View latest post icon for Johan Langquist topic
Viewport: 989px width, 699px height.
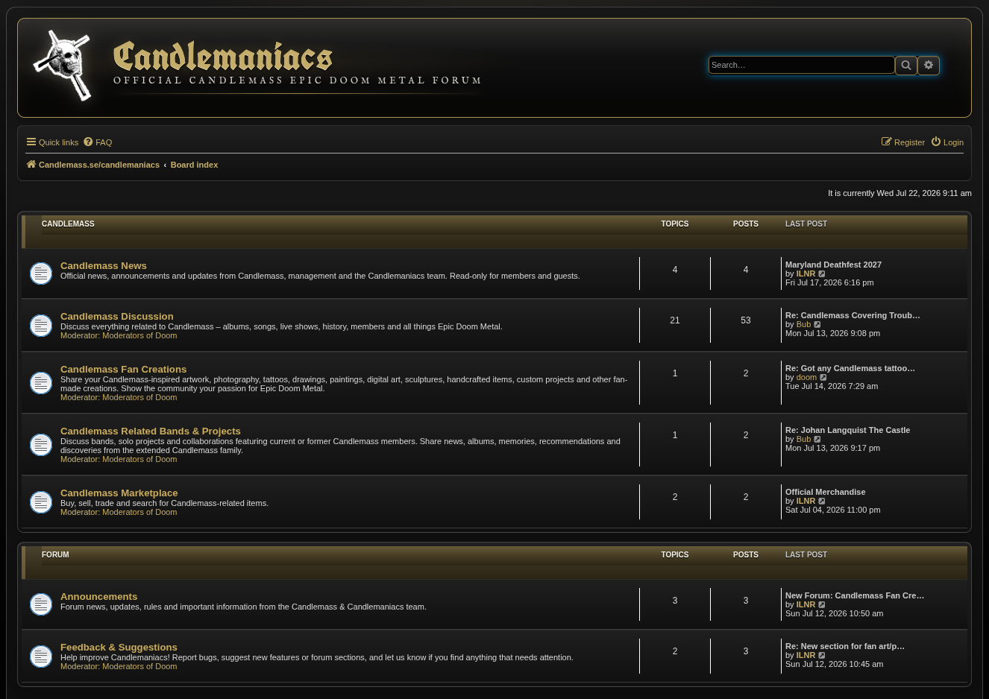tap(818, 440)
